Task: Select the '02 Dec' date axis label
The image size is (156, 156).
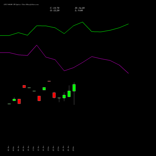Action: pos(8,149)
